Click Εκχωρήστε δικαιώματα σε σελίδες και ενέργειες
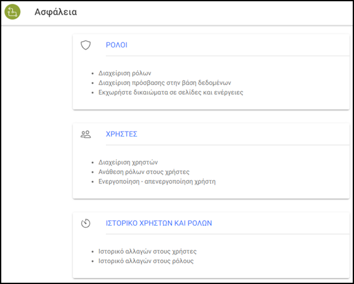 pos(171,92)
